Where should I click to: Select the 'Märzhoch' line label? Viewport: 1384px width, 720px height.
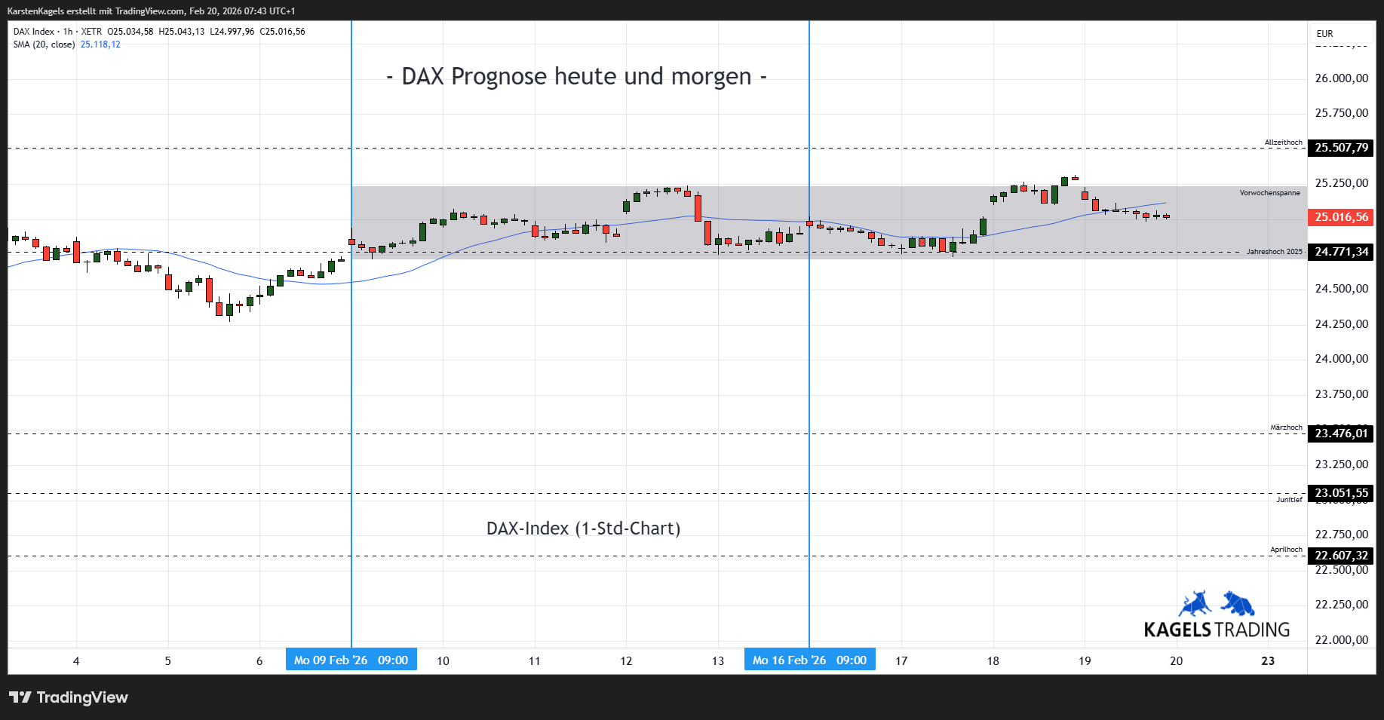tap(1286, 427)
